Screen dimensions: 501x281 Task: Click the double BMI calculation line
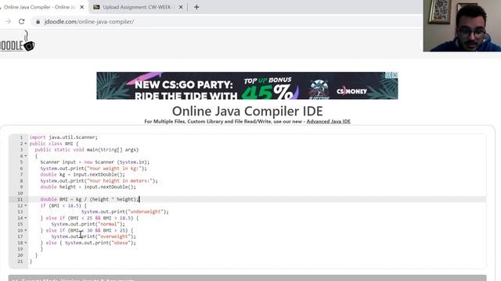click(90, 200)
